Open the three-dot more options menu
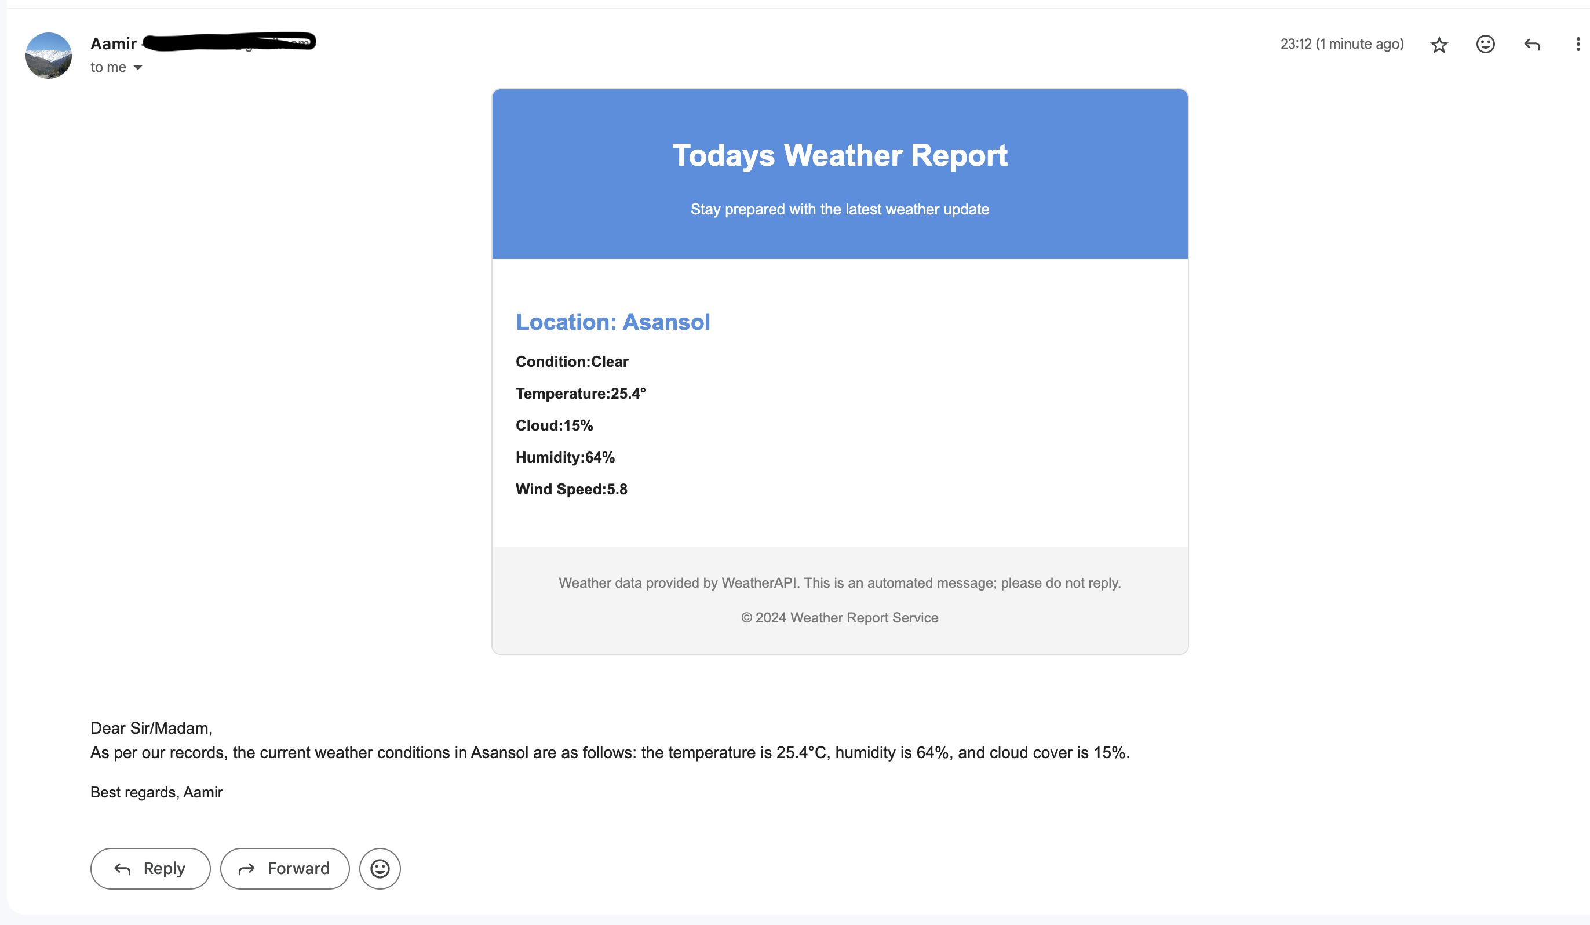The height and width of the screenshot is (925, 1590). tap(1577, 44)
